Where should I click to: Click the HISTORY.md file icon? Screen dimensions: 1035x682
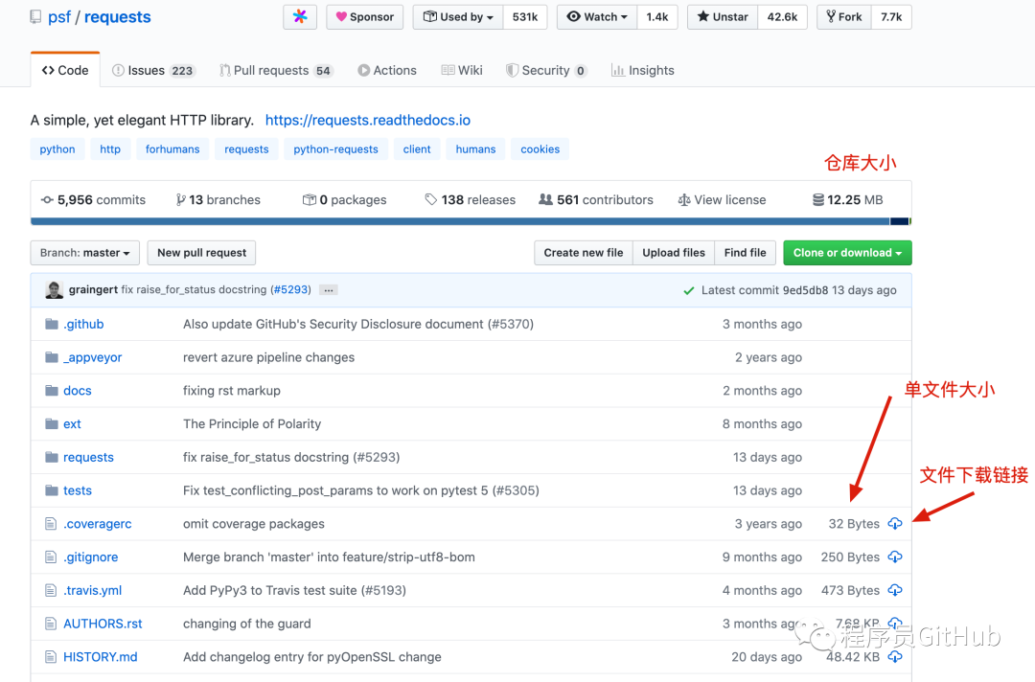(x=51, y=657)
